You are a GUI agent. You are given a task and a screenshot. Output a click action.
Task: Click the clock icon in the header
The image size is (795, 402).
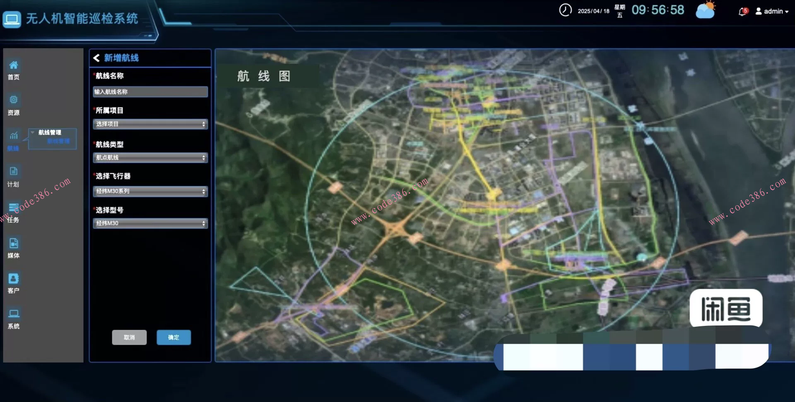[x=565, y=10]
